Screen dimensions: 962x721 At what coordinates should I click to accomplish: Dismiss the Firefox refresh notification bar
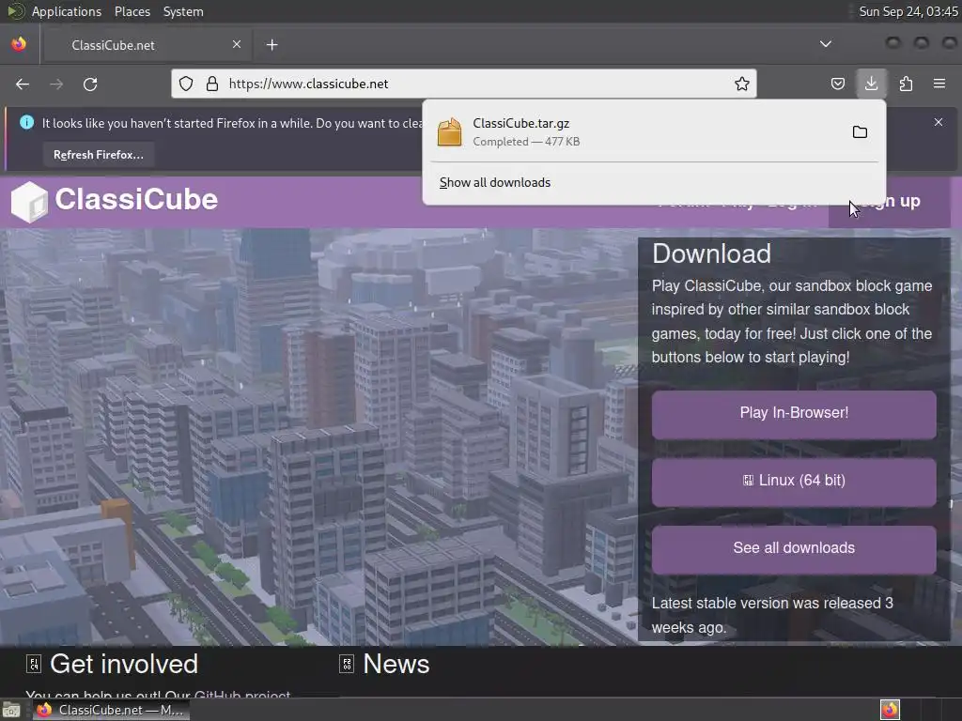click(x=939, y=122)
